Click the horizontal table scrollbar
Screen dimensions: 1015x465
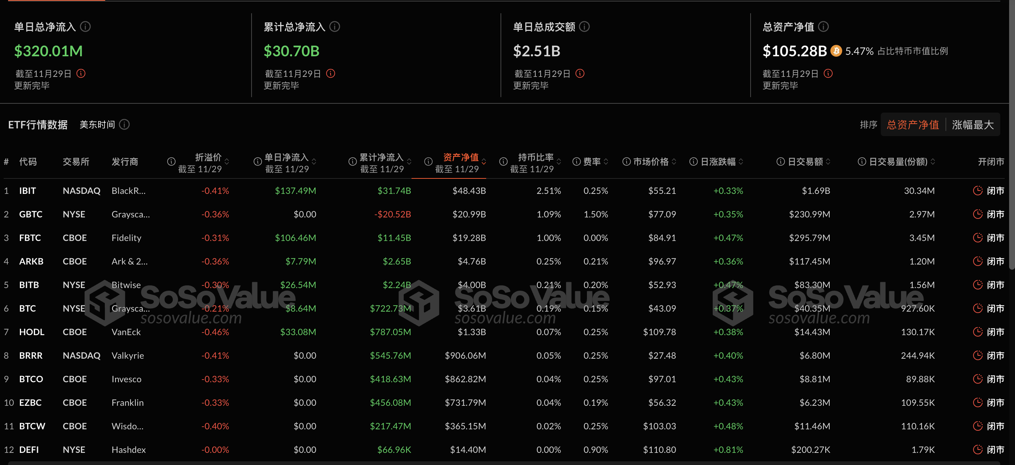point(504,463)
